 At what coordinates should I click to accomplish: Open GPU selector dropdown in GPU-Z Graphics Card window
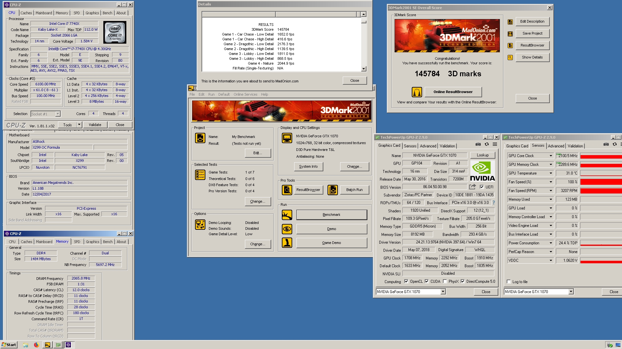point(443,292)
